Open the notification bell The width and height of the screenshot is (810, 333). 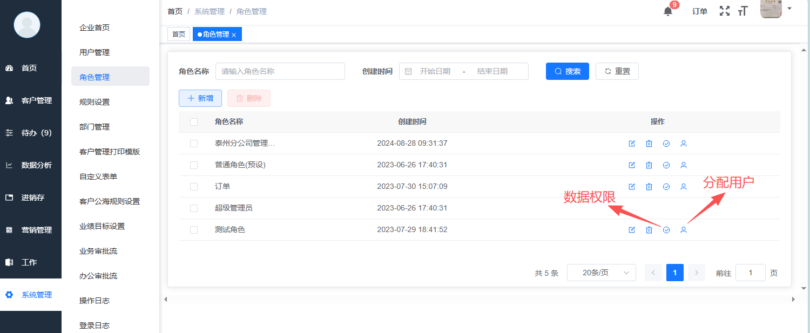click(668, 11)
